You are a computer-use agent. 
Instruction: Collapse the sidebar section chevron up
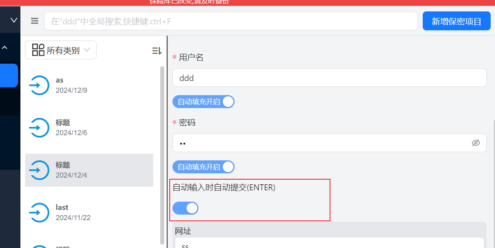pyautogui.click(x=5, y=48)
